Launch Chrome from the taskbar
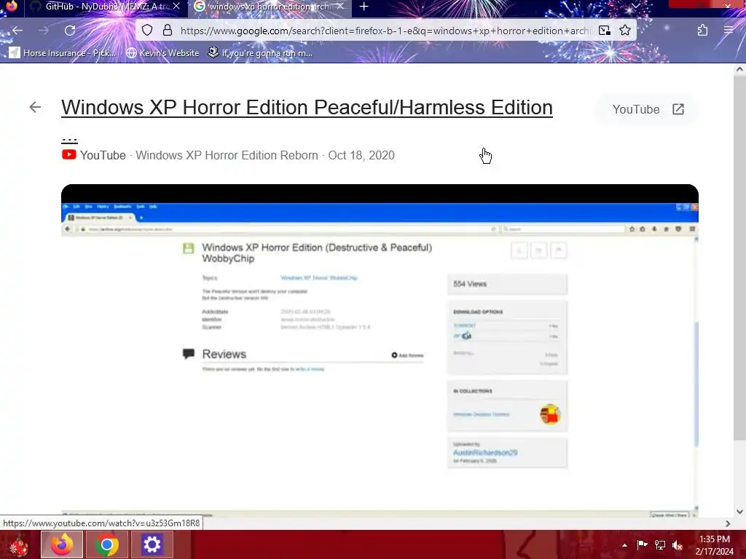Image resolution: width=746 pixels, height=559 pixels. [x=107, y=544]
